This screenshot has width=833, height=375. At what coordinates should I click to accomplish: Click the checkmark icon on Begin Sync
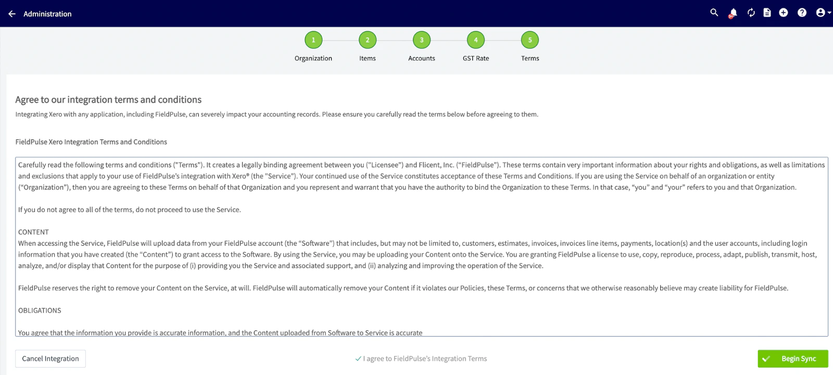pos(765,359)
